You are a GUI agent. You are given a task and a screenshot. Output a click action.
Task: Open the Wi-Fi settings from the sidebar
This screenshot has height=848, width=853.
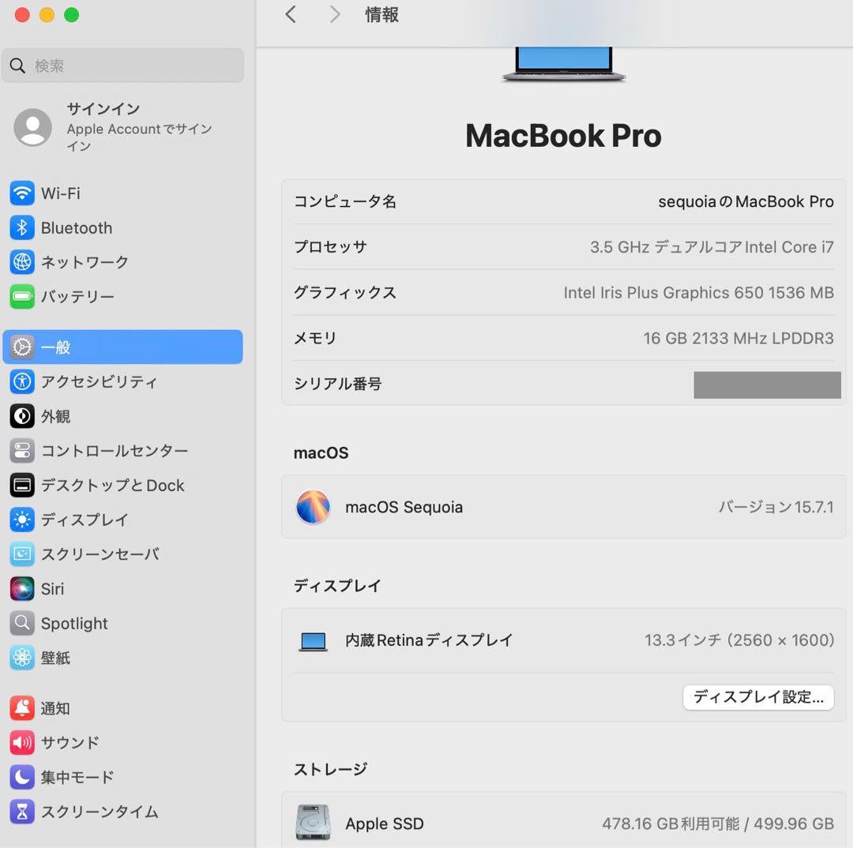63,193
